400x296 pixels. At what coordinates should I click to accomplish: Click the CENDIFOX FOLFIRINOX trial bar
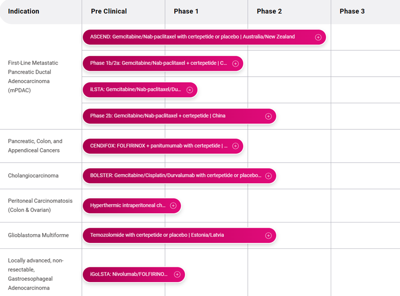(163, 146)
